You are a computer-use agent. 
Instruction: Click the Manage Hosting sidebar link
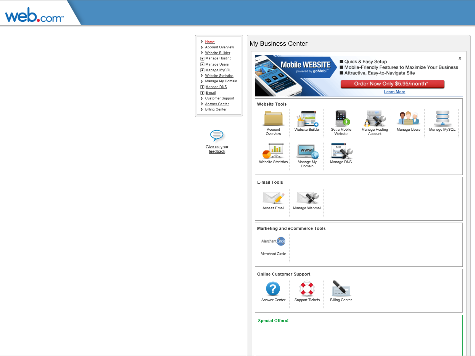(x=218, y=58)
